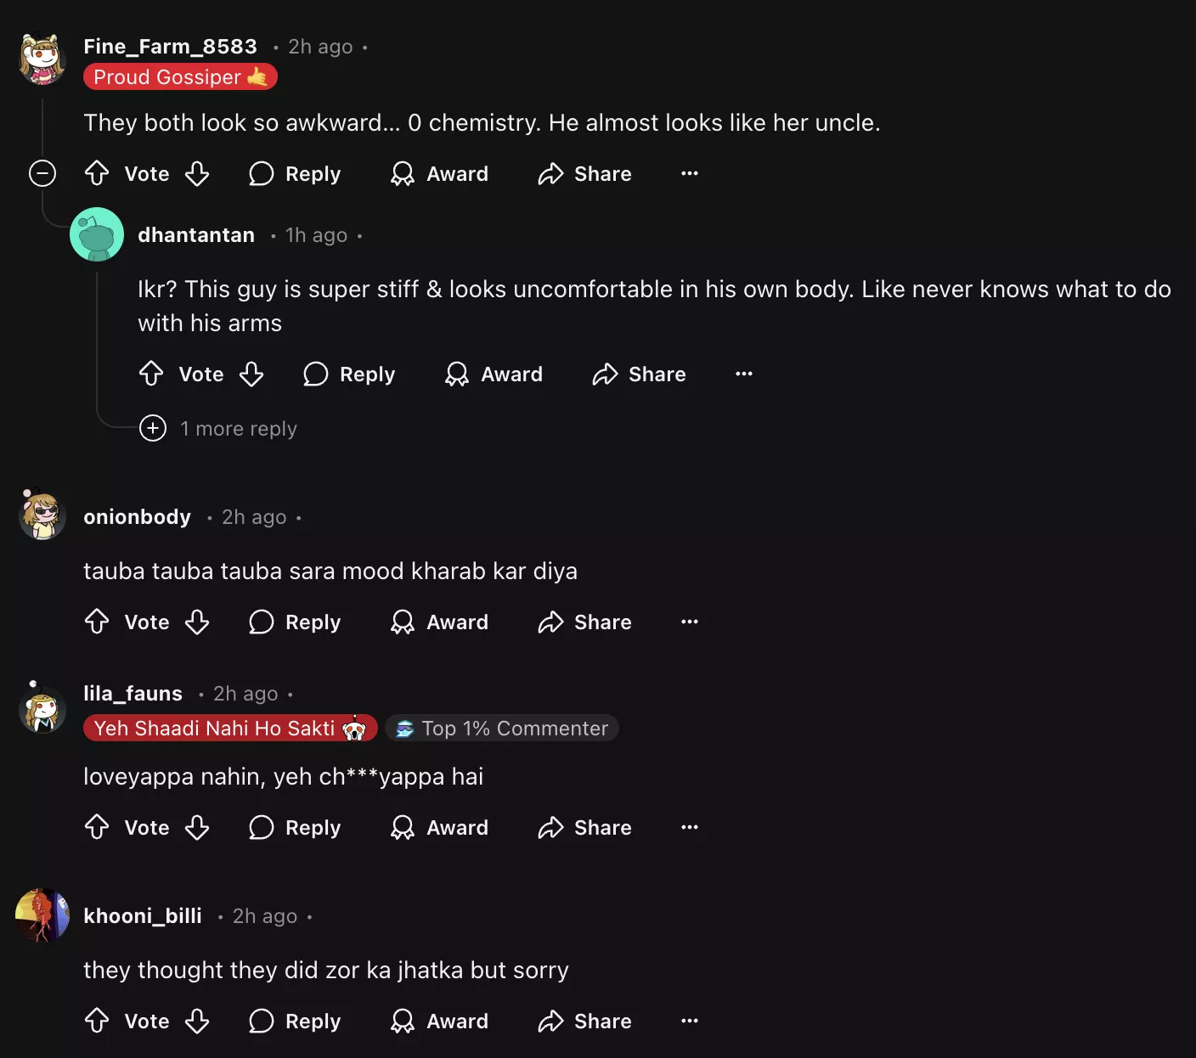Viewport: 1196px width, 1058px height.
Task: Collapse Fine_Farm_8583's comment thread
Action: pos(42,174)
